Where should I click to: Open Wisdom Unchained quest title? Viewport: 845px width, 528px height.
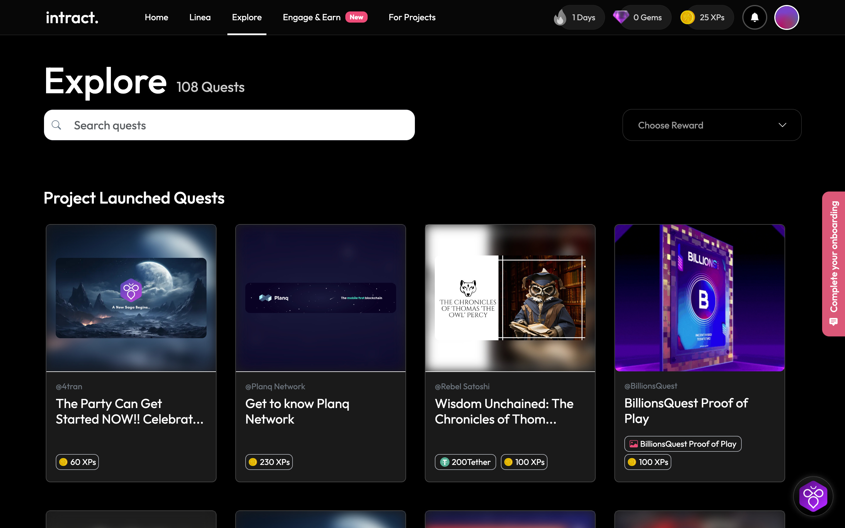pos(504,411)
